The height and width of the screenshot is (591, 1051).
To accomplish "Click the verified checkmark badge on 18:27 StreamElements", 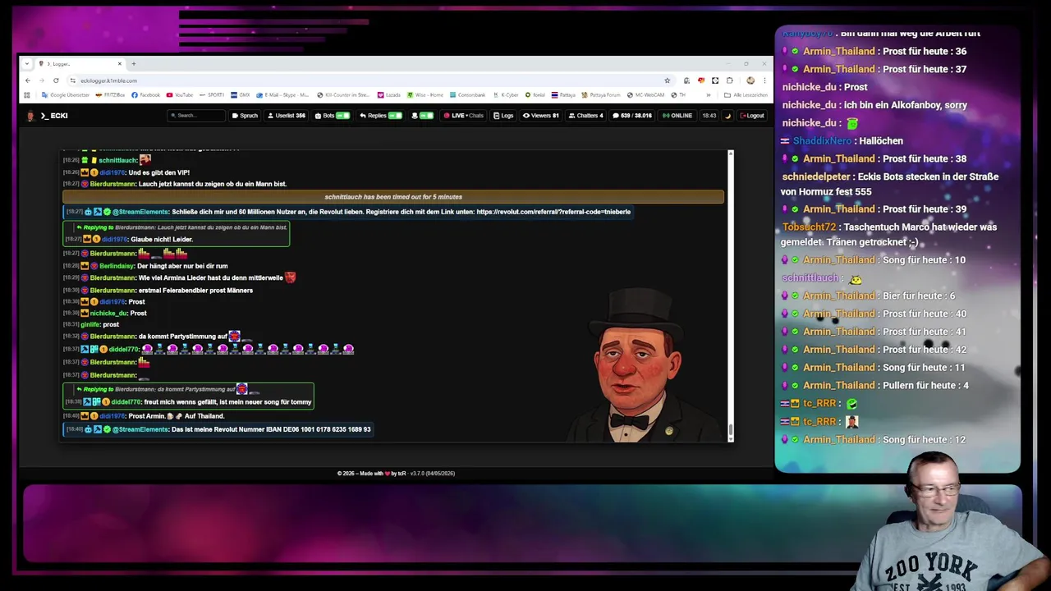I will [x=107, y=212].
